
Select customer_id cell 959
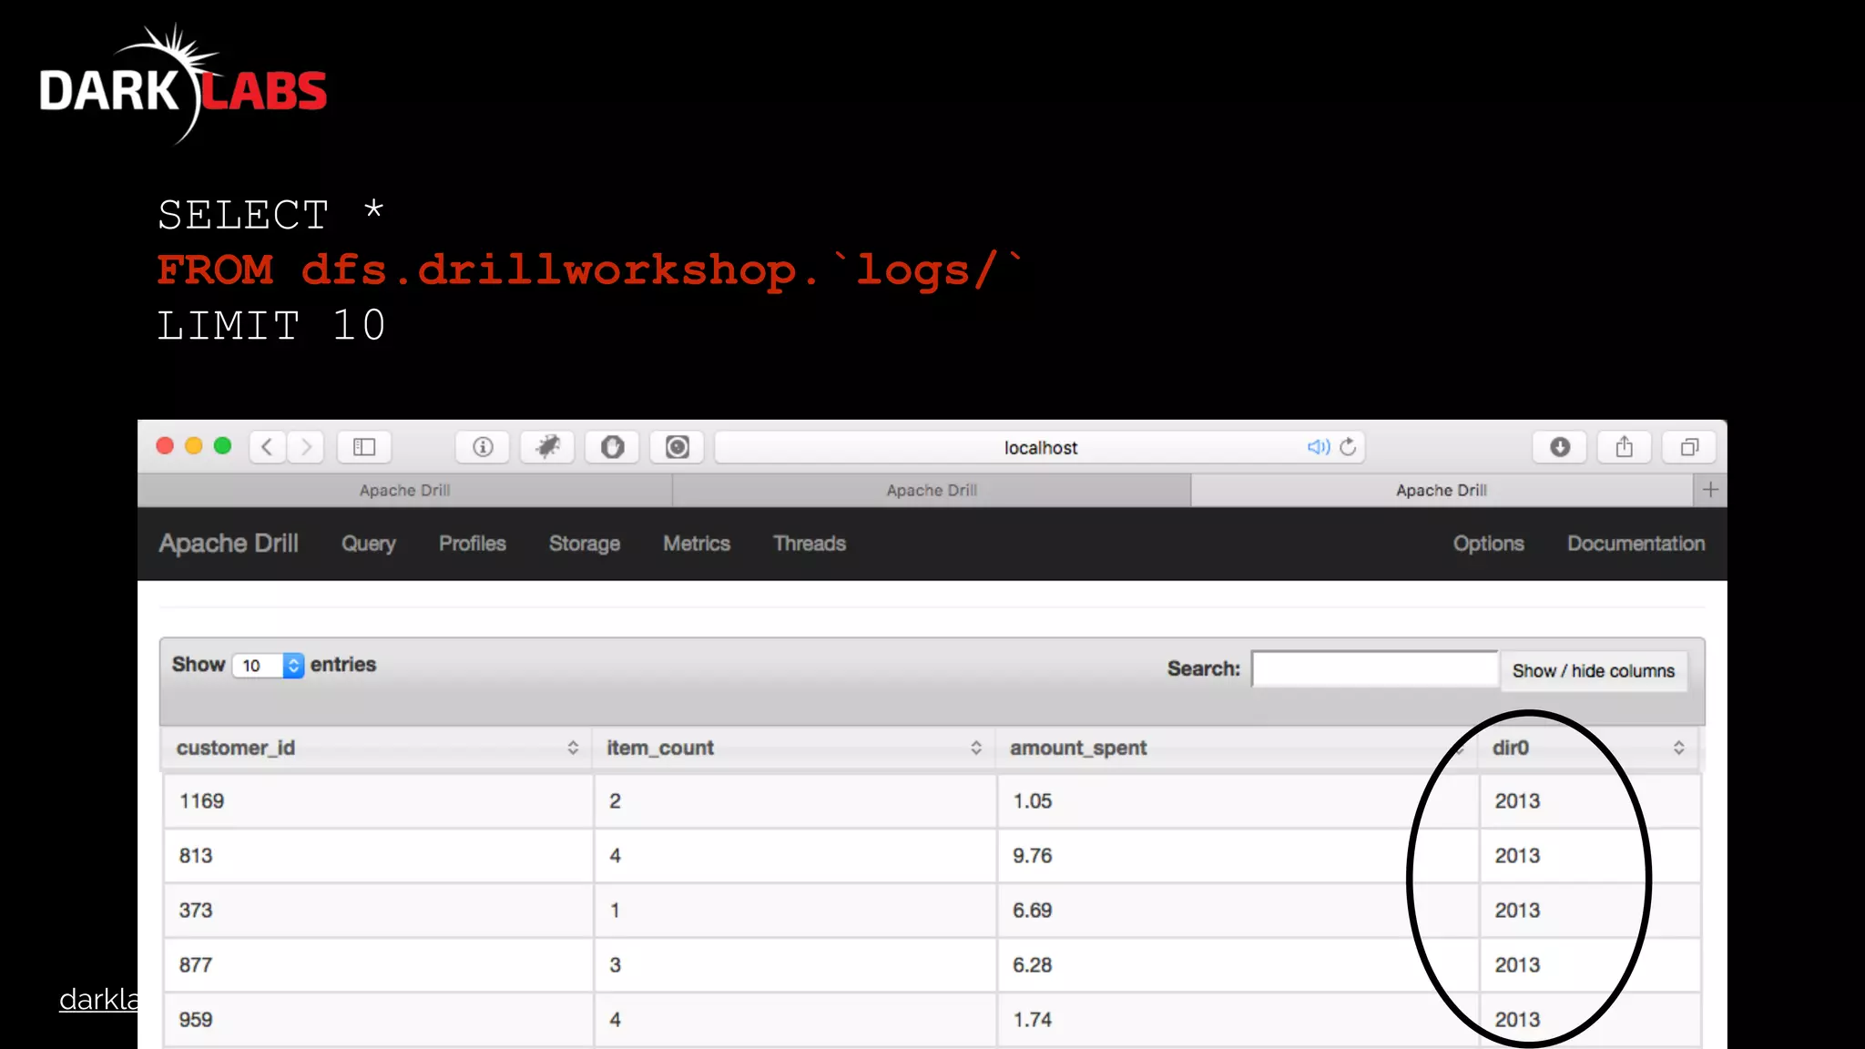[378, 1020]
